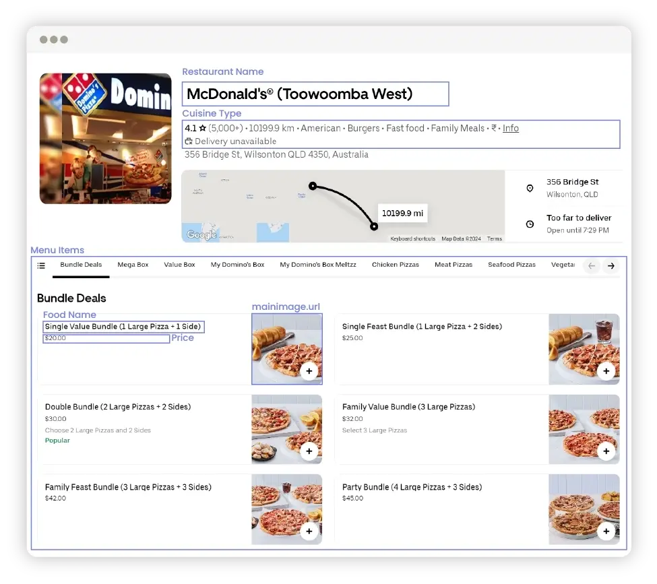Open the Double Bundle food image
The width and height of the screenshot is (657, 584).
(x=286, y=429)
